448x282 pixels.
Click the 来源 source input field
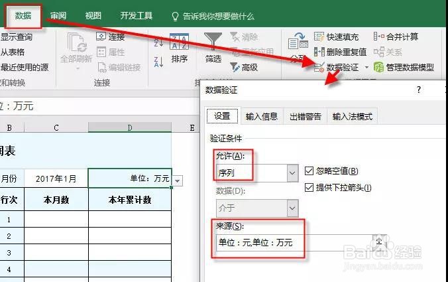294,243
